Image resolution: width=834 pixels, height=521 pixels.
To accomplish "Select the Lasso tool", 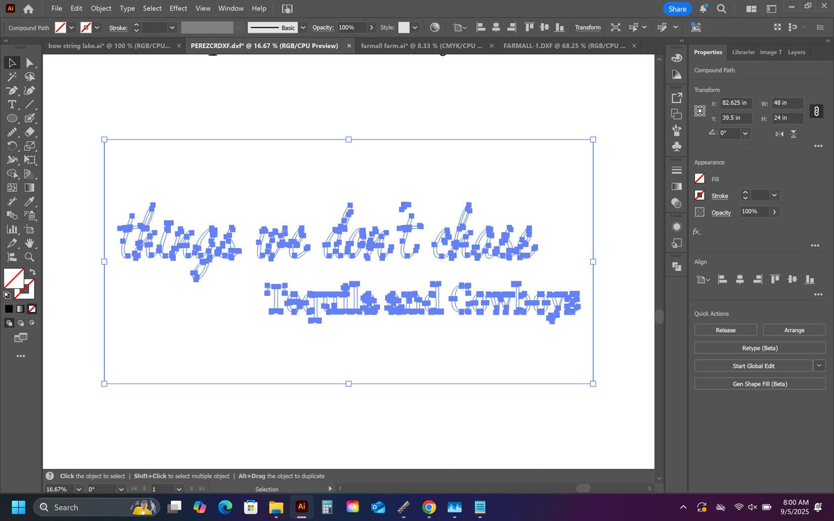I will point(30,77).
